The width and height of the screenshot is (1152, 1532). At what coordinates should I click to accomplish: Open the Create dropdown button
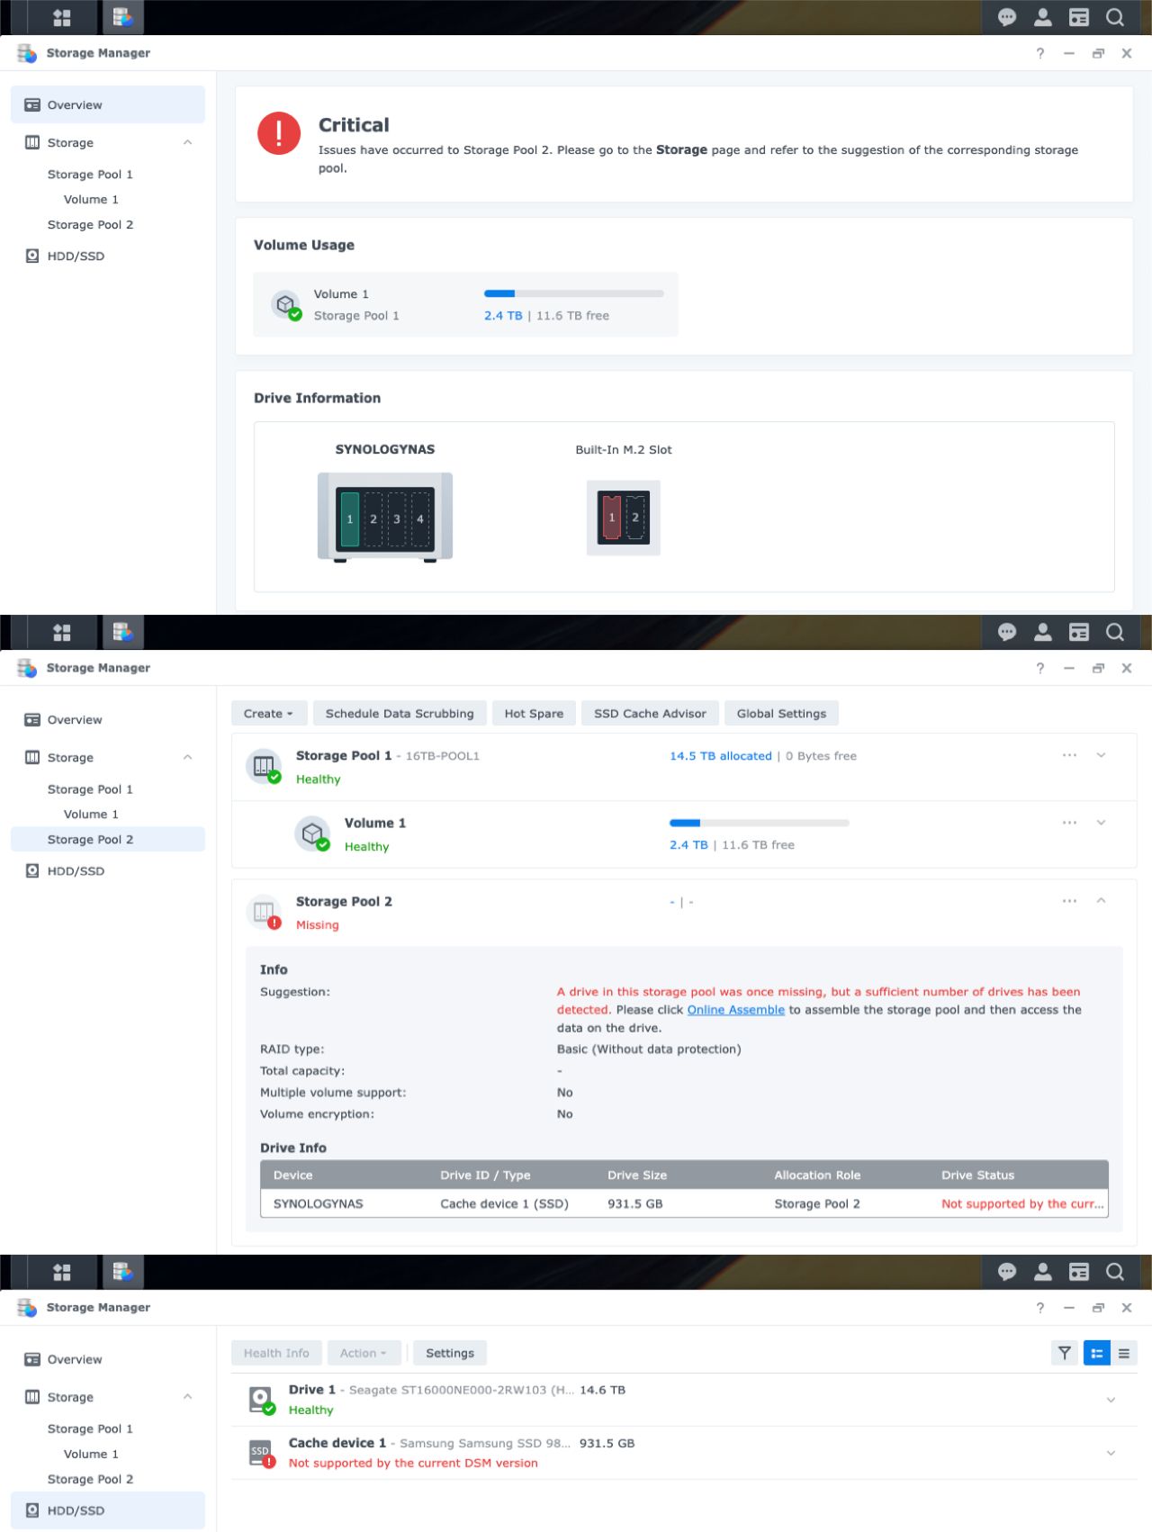point(268,714)
